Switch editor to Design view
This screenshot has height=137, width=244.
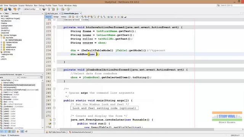pos(56,17)
